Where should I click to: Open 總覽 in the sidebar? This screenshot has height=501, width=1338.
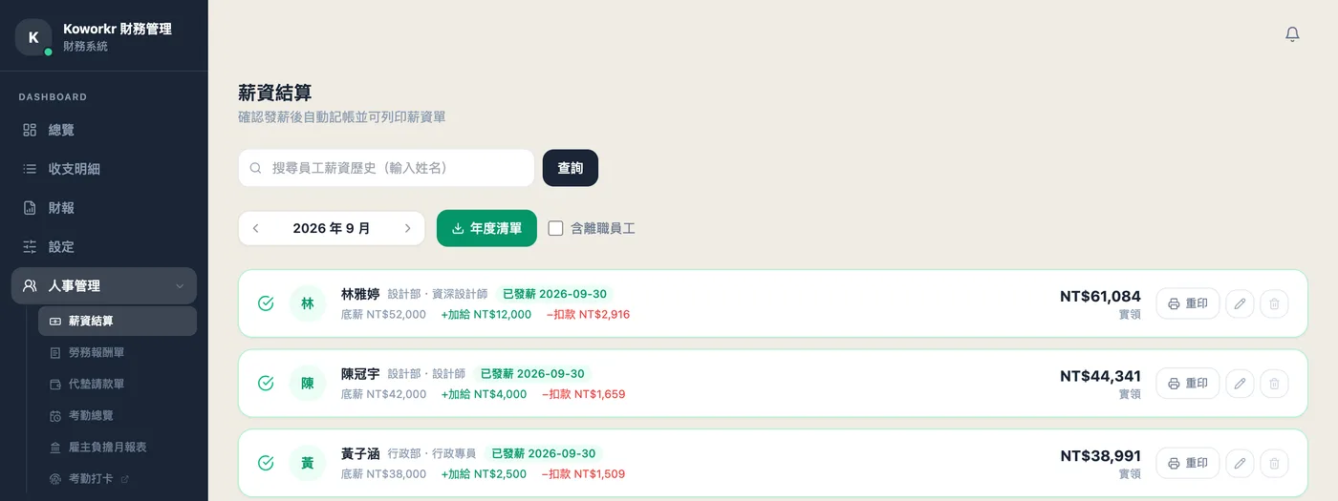pos(104,130)
